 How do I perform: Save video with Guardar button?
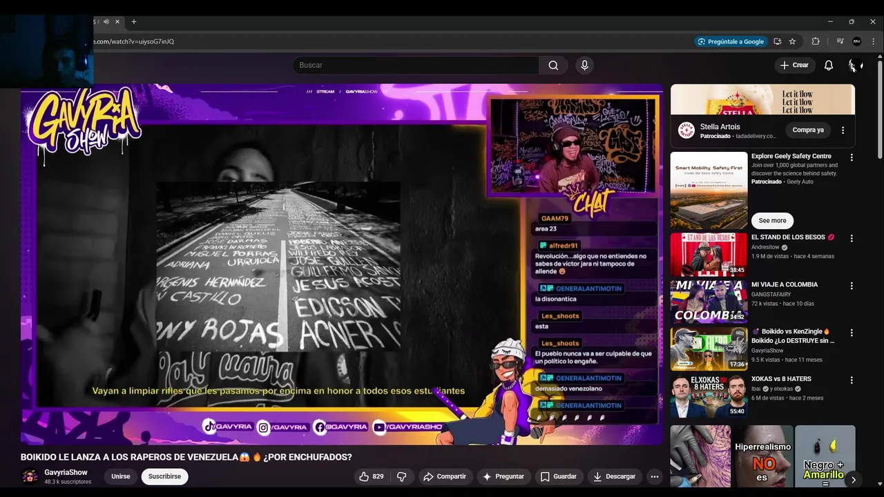(558, 476)
